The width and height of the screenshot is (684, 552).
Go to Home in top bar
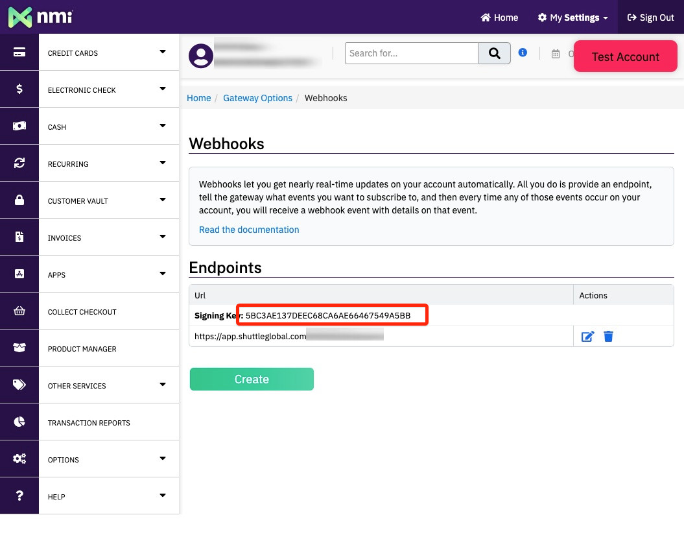[499, 18]
